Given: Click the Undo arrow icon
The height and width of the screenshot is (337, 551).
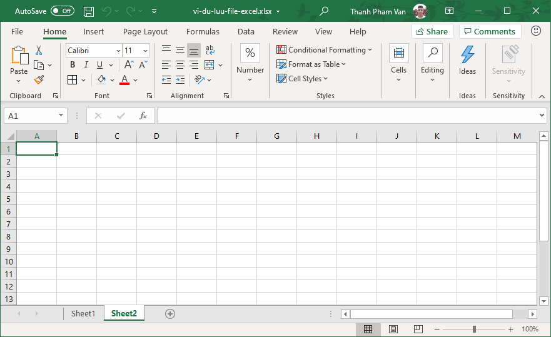Looking at the screenshot, I should [107, 11].
